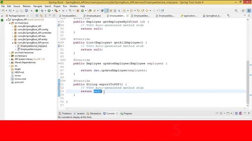Open the File menu
The image size is (252, 141).
coord(3,6)
